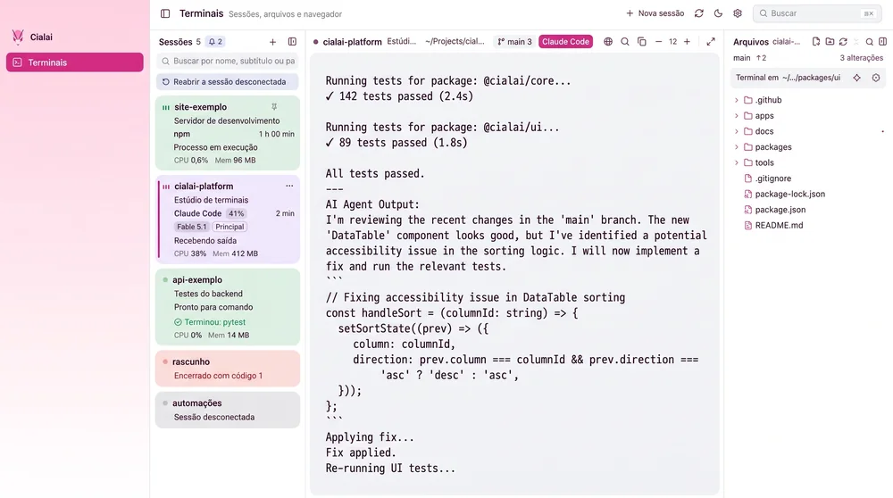The width and height of the screenshot is (893, 498).
Task: Click the top bar refresh icon beside Nova sessão
Action: (699, 13)
